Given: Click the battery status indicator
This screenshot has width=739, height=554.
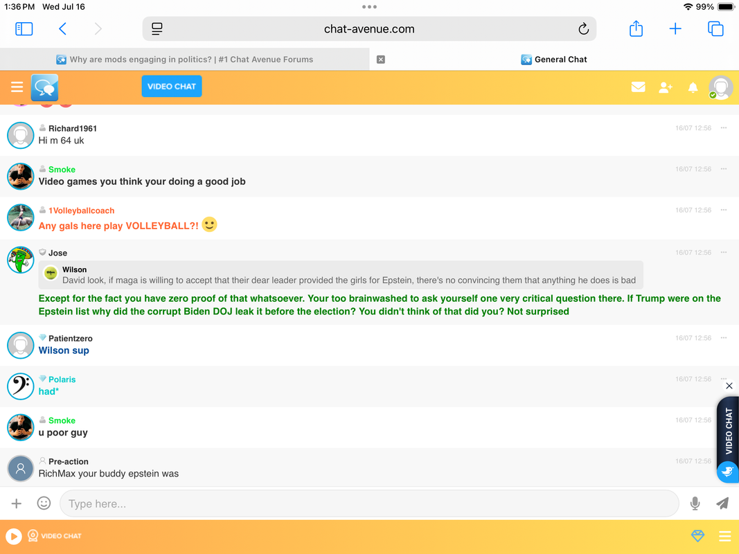Looking at the screenshot, I should [726, 7].
